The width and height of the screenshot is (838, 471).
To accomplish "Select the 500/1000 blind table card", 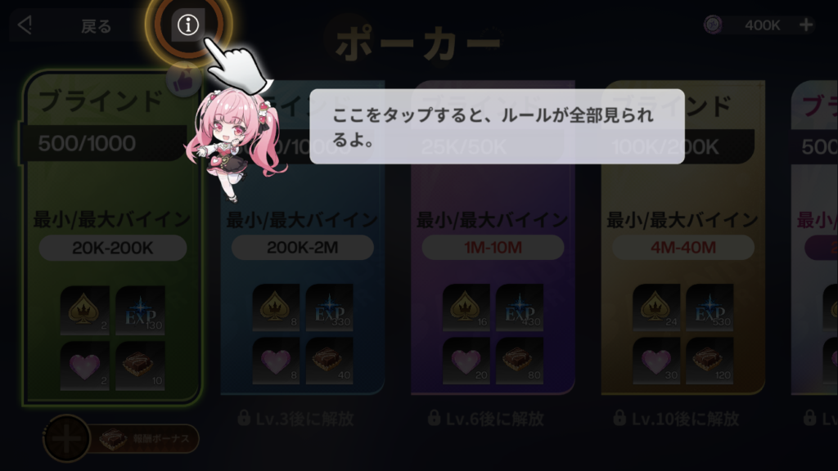I will point(113,238).
